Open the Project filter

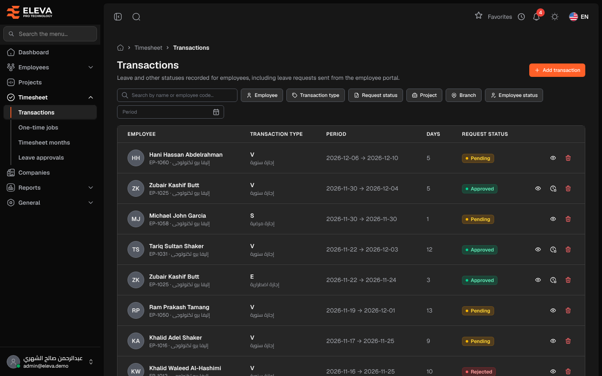coord(424,95)
